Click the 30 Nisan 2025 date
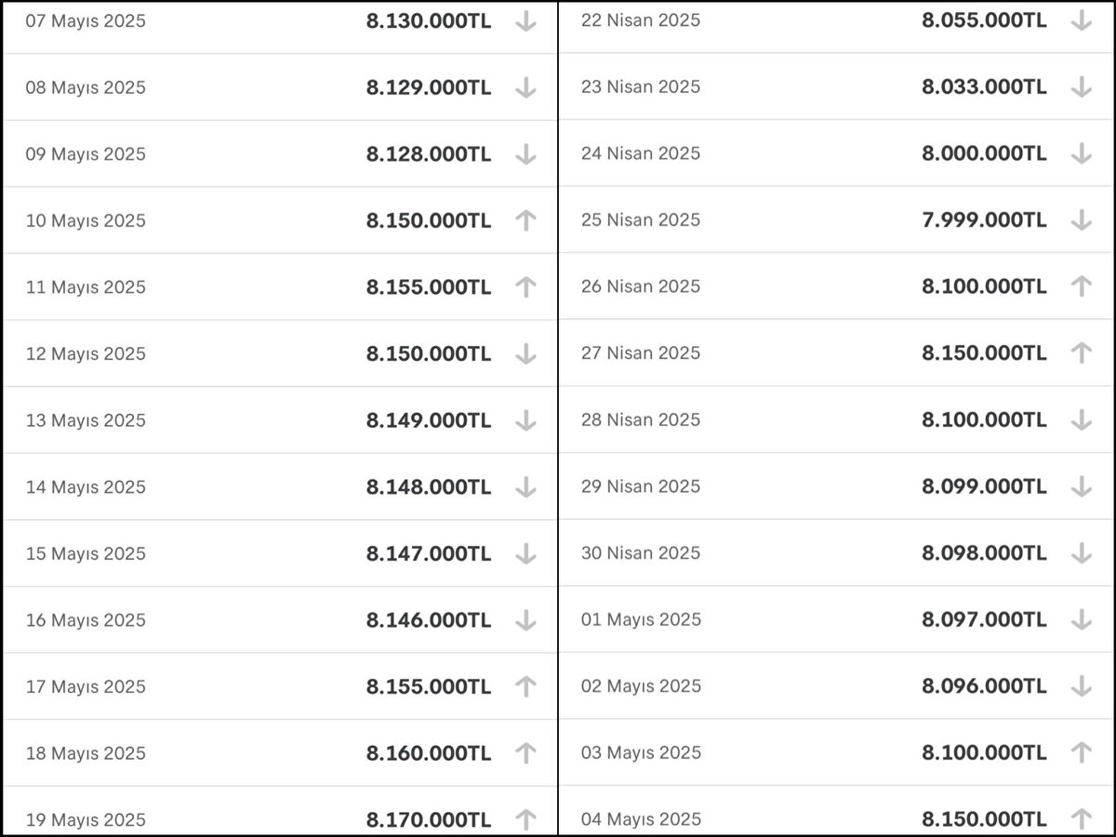The width and height of the screenshot is (1116, 837). (641, 553)
